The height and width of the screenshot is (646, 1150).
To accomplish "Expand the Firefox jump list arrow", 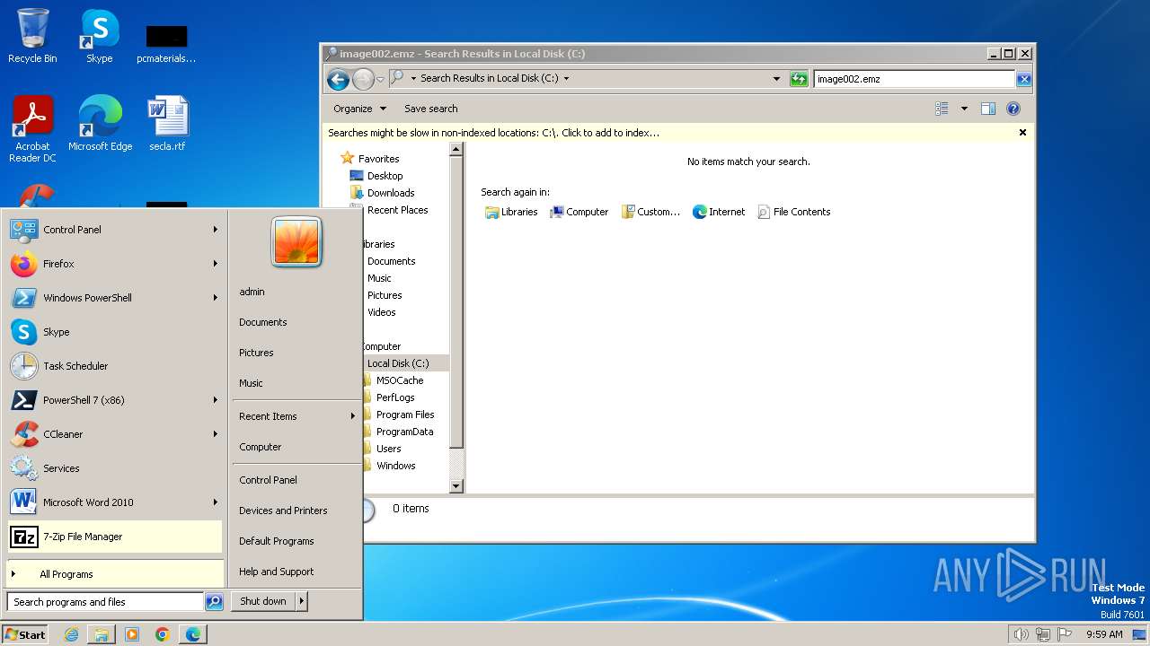I will 216,264.
